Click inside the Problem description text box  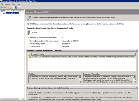[53, 79]
